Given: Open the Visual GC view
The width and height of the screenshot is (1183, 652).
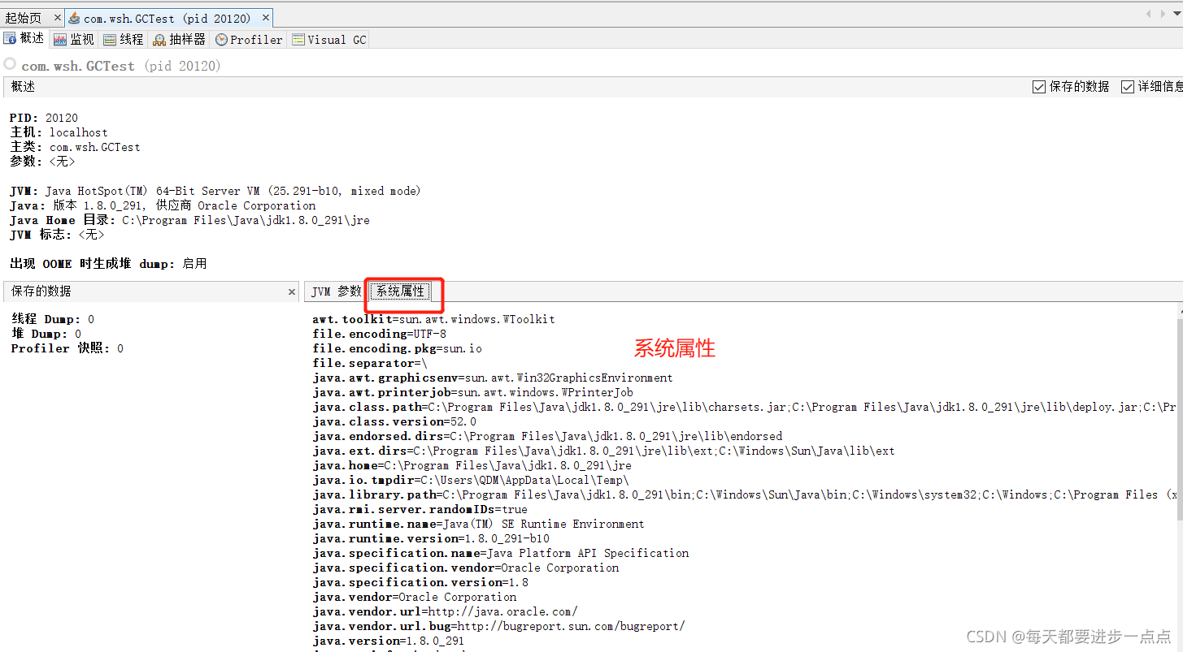Looking at the screenshot, I should [x=328, y=38].
